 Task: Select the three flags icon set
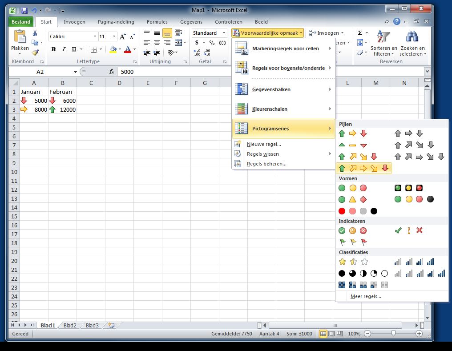[352, 242]
